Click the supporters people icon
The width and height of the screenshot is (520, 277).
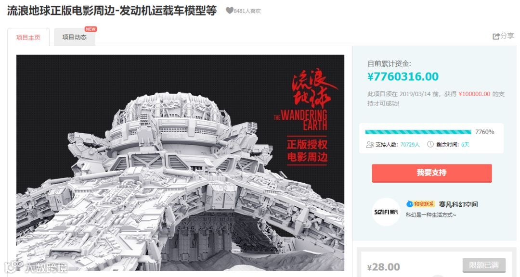[x=370, y=144]
